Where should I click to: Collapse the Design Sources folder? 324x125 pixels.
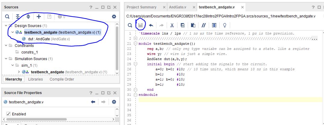(6, 26)
